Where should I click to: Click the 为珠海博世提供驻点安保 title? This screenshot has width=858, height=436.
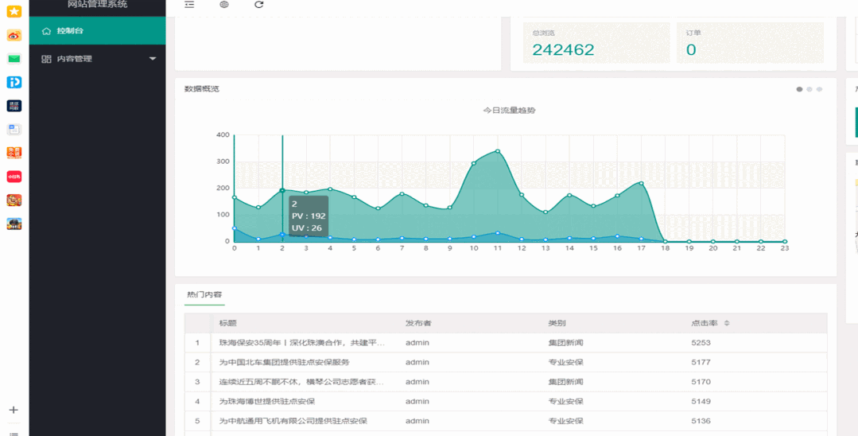coord(266,402)
